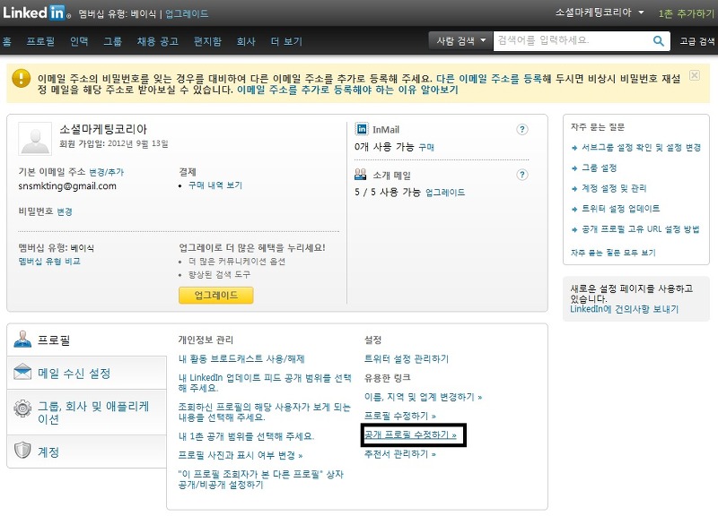Viewport: 718px width, 516px height.
Task: Click 트위터 설정 관리하기 link
Action: click(x=407, y=358)
